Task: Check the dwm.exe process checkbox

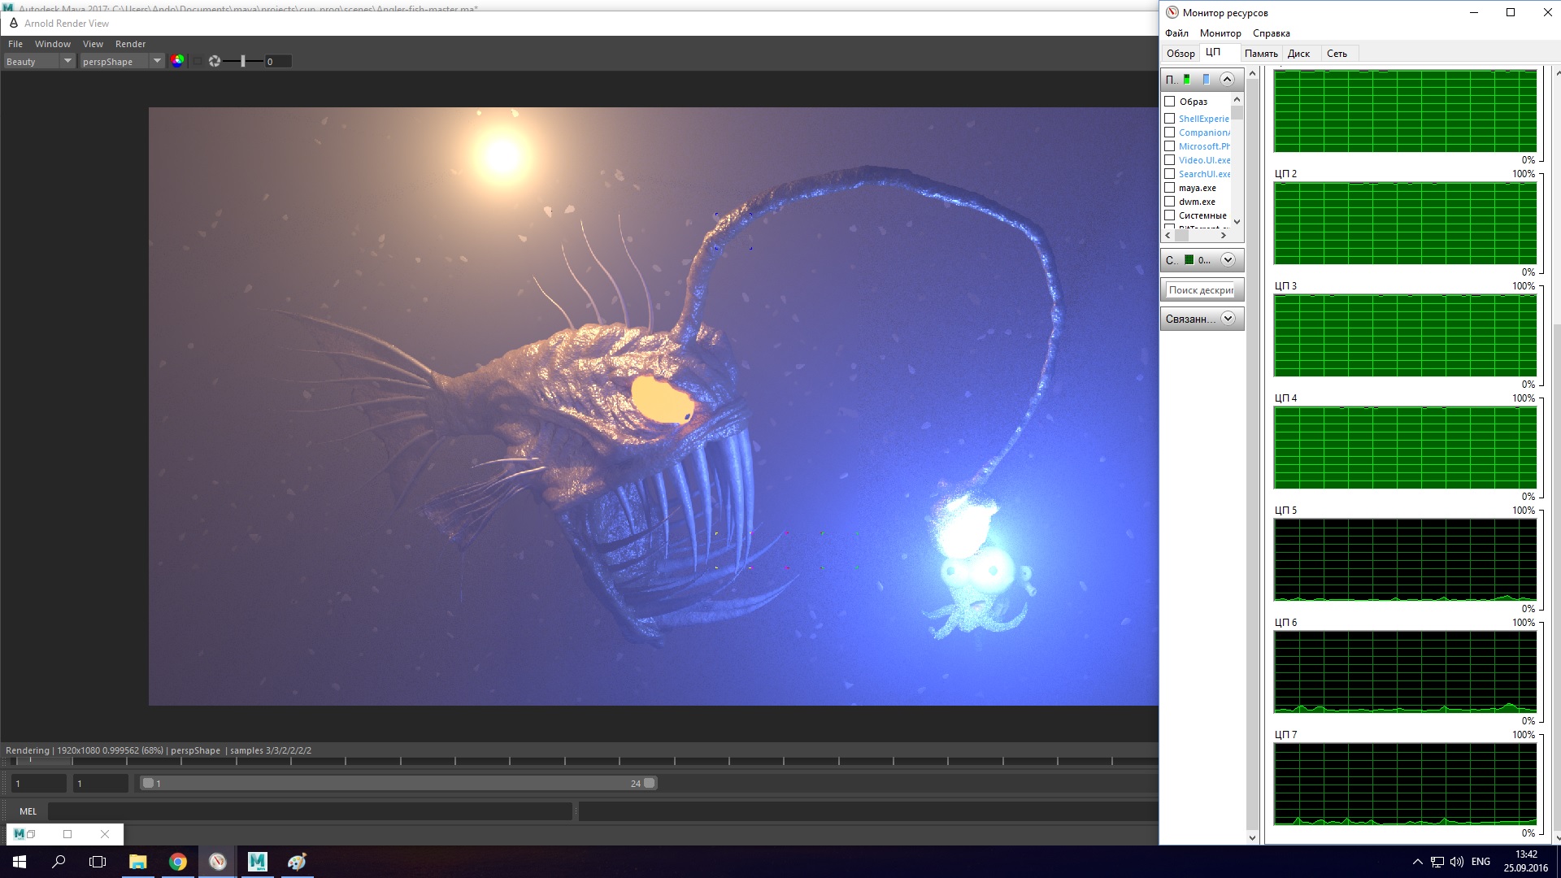Action: pos(1170,202)
